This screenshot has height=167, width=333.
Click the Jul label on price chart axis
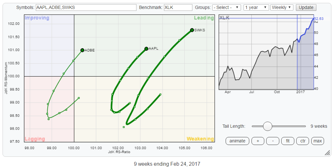(x=252, y=92)
